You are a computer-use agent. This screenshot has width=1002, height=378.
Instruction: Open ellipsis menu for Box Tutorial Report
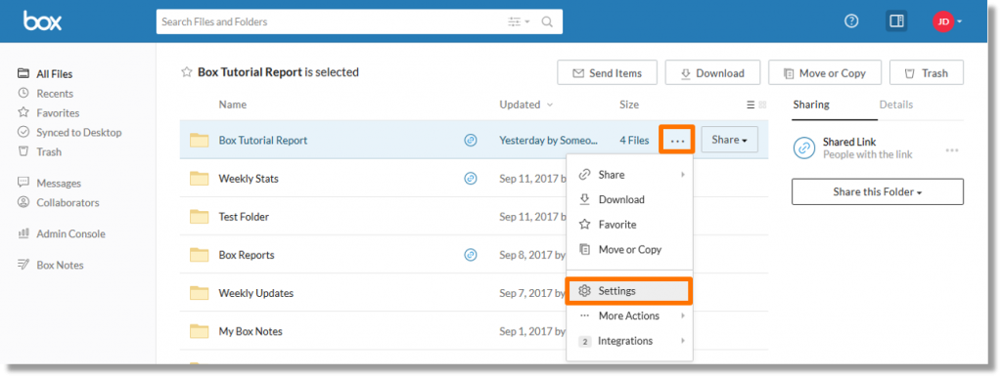[x=677, y=141]
